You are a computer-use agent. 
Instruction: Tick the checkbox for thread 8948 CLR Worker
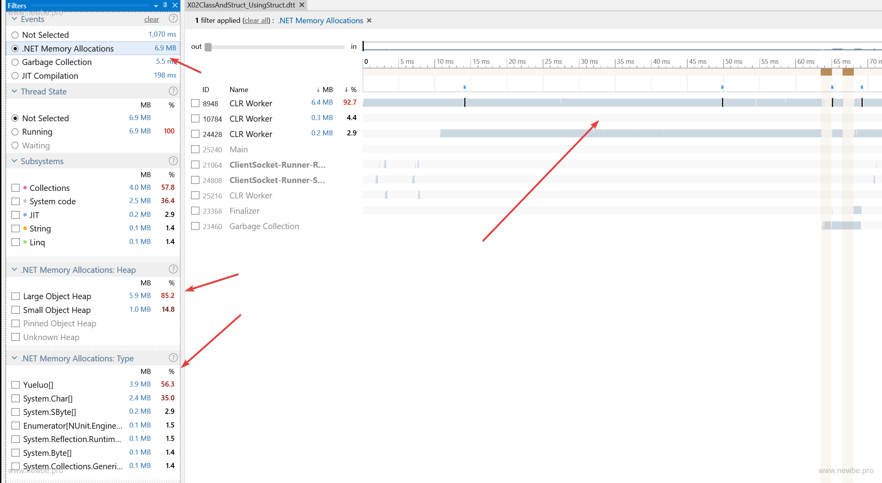[195, 103]
